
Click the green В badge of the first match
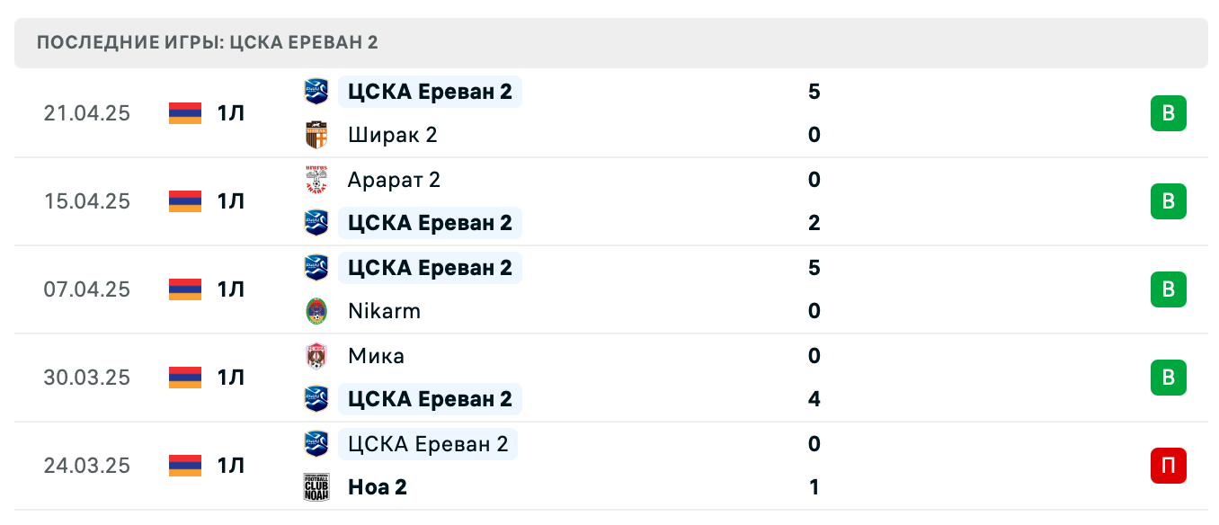pos(1168,112)
